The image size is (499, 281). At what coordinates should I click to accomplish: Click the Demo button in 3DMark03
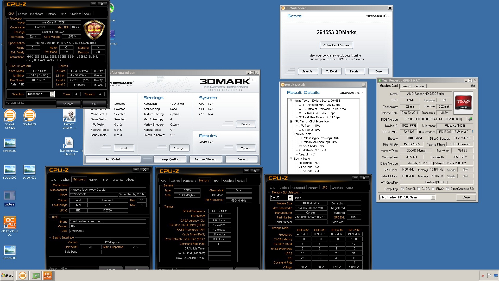click(242, 159)
